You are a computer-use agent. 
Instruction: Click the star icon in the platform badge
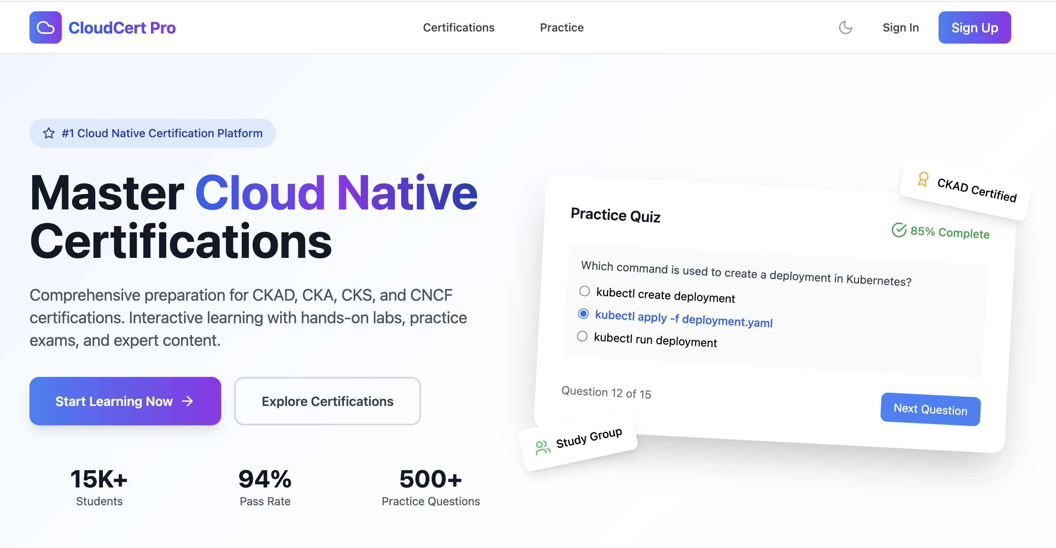(x=49, y=133)
